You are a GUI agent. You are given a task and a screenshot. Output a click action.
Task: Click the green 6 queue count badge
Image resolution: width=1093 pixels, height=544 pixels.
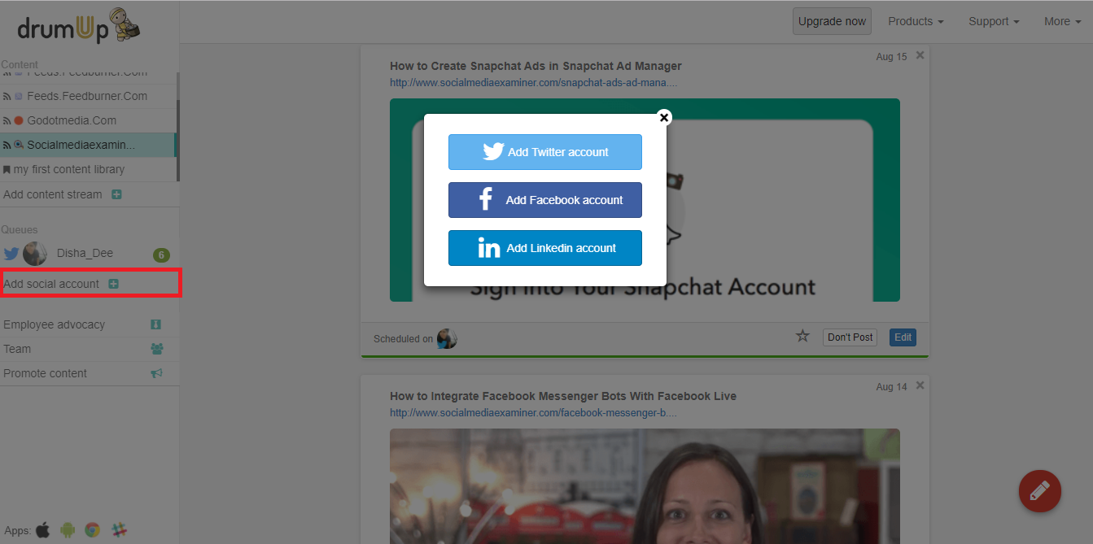coord(161,255)
